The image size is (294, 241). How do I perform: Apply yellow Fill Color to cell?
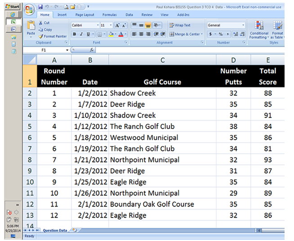click(x=111, y=34)
